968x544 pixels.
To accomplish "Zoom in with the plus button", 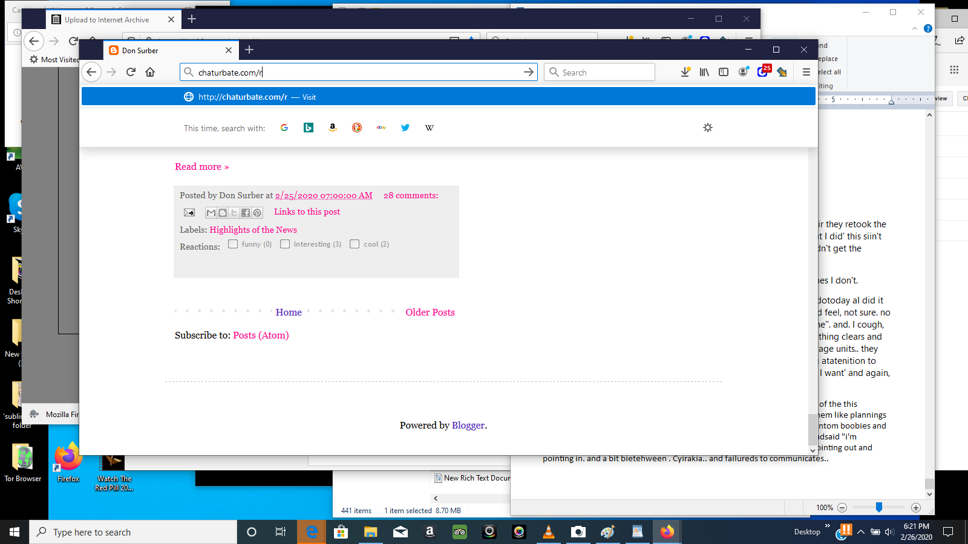I will 916,508.
